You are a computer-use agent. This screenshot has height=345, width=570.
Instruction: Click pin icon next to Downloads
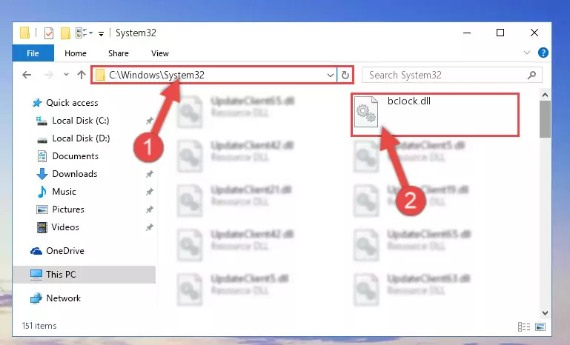[150, 174]
